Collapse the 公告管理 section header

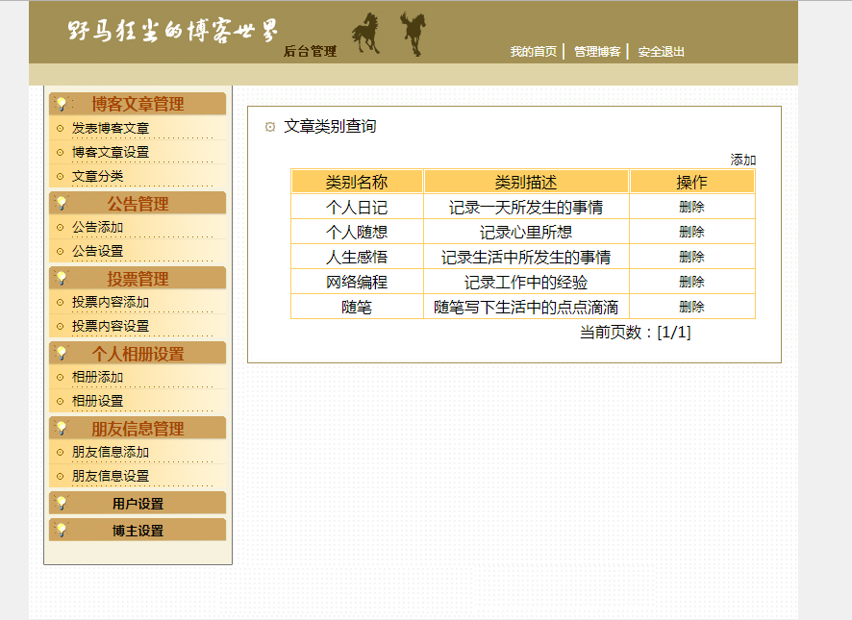click(x=138, y=203)
